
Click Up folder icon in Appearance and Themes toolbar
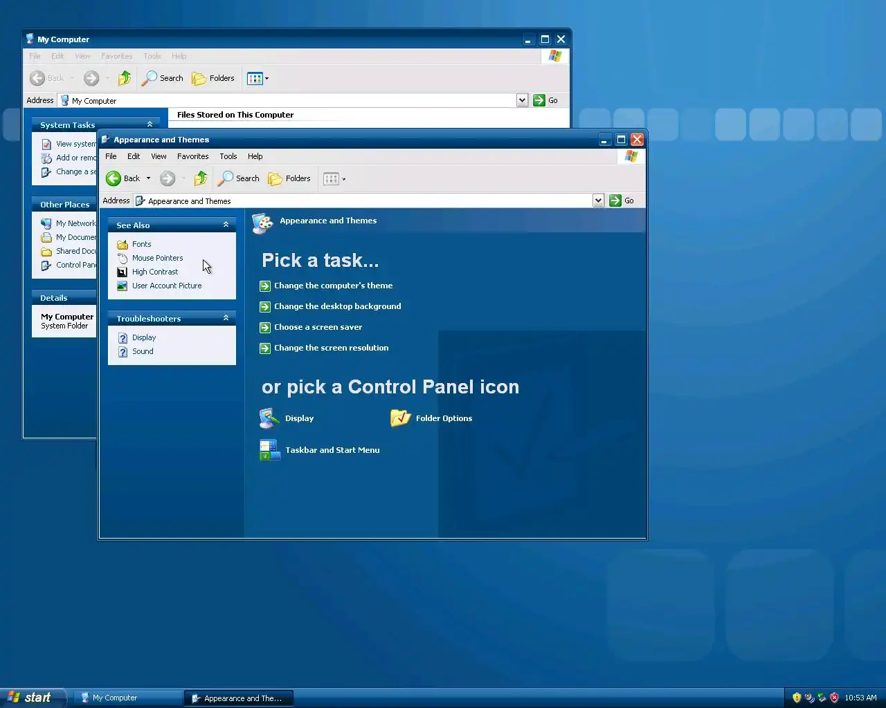[201, 178]
